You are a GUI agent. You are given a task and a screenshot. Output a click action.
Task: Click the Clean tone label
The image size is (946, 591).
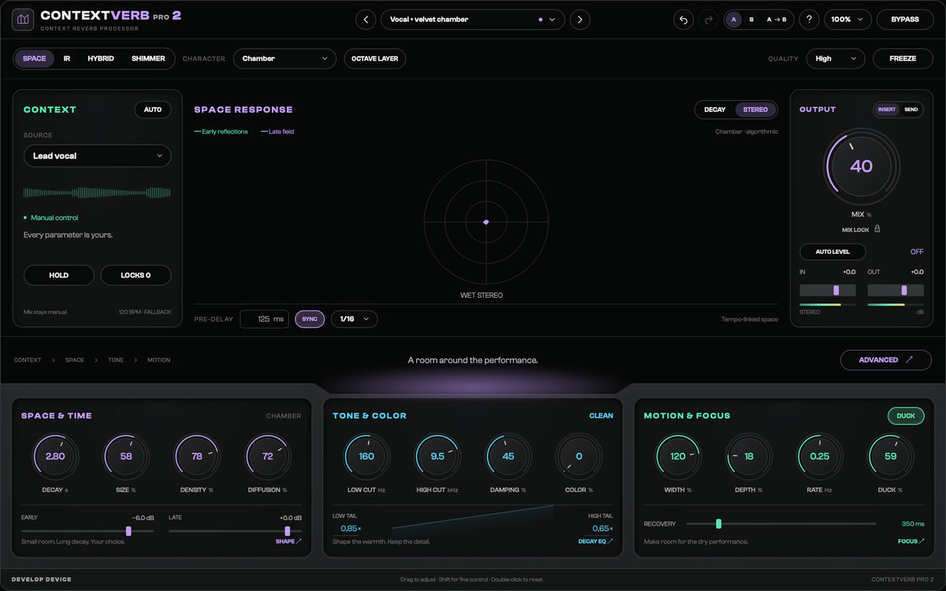[601, 416]
